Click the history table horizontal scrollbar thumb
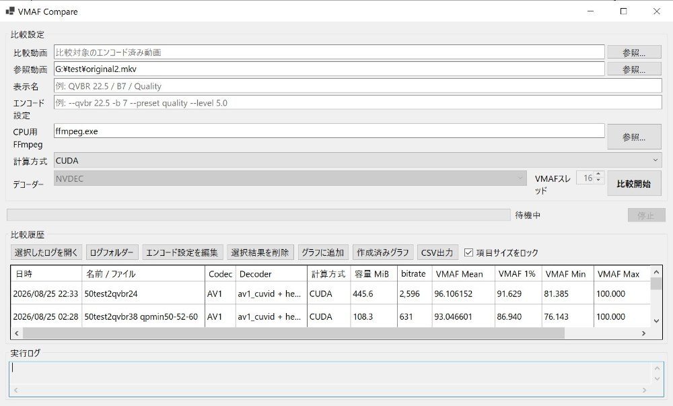The image size is (673, 406). point(293,333)
